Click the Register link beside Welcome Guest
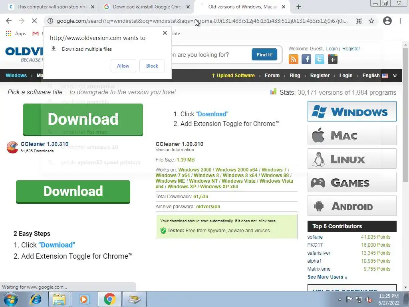 (x=351, y=48)
